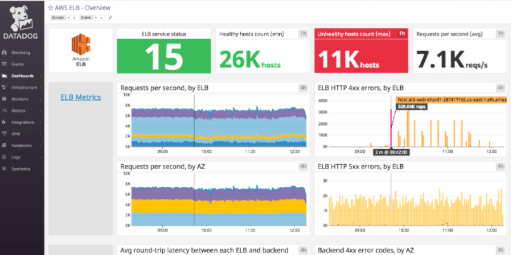Click the ELB HTTP 5xx errors, by ELB title

361,167
